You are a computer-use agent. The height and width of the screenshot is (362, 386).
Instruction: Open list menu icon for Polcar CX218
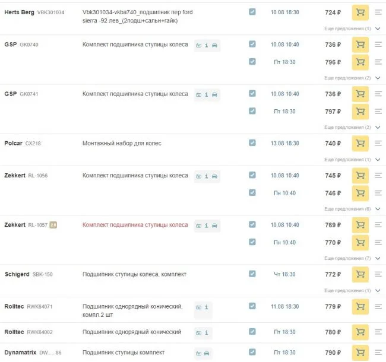pyautogui.click(x=378, y=143)
